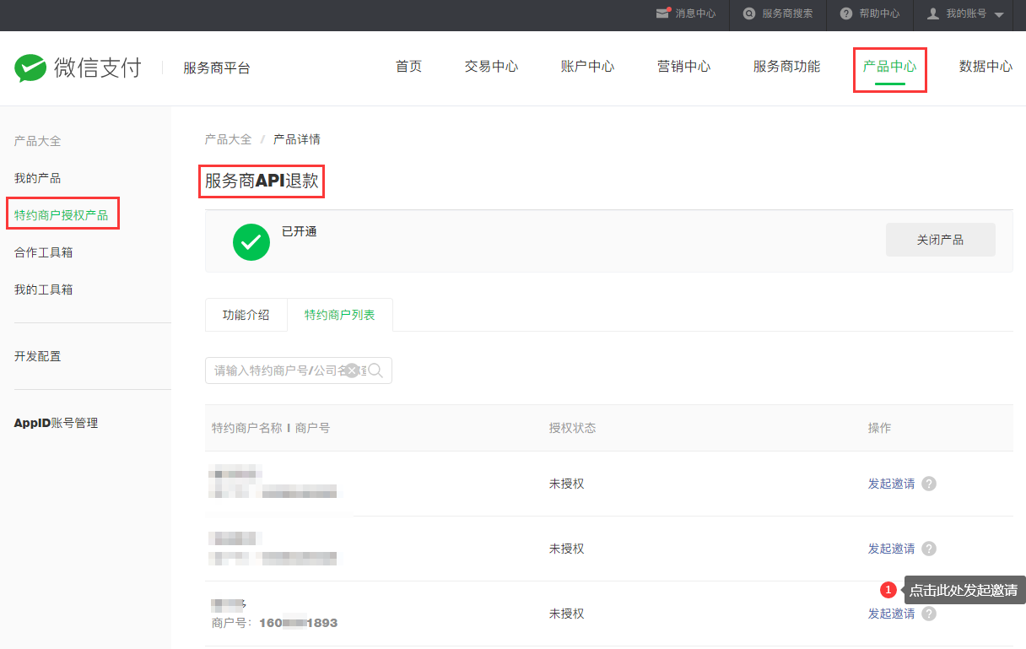The image size is (1026, 649).
Task: Open 特约商户授权产品 in the sidebar
Action: coord(61,215)
